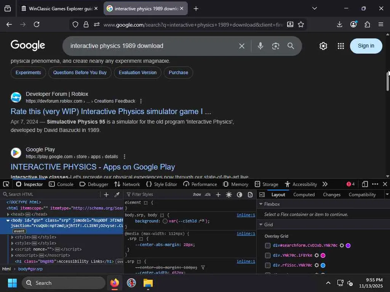This screenshot has height=292, width=390.
Task: Open the INTERACTIVE PHYSICS Google Play result
Action: coord(93,167)
